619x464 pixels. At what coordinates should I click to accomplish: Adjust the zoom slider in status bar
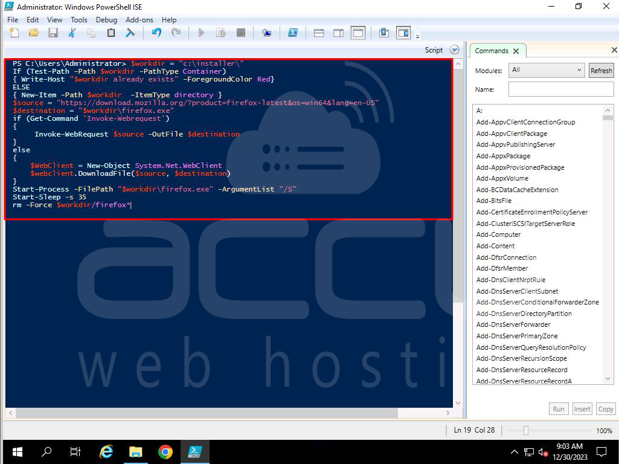[x=526, y=430]
